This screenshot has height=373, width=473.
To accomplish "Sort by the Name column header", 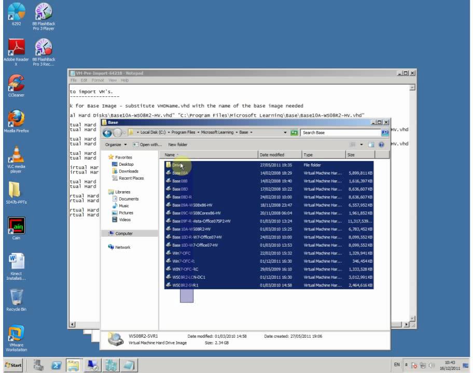I will tap(208, 155).
